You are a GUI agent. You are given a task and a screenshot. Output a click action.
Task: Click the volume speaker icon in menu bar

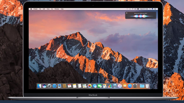[x=135, y=9]
